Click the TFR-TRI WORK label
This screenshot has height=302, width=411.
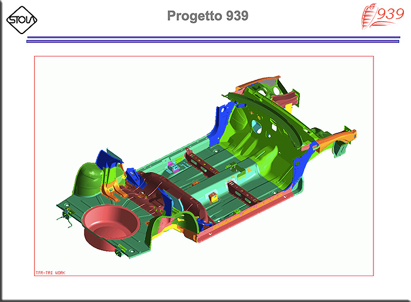(50, 273)
